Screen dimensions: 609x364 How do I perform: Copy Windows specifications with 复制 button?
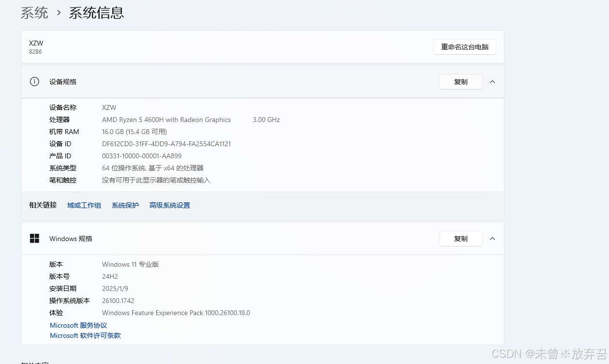[461, 239]
